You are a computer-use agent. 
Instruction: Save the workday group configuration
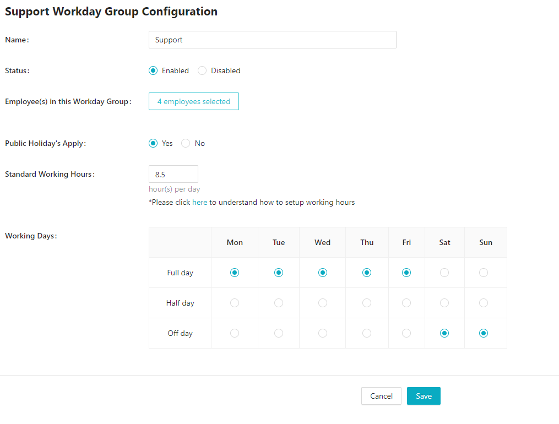[424, 396]
